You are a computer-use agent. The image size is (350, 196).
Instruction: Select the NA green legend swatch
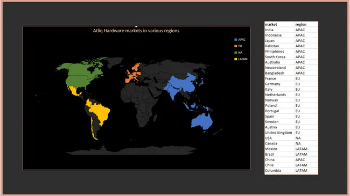[x=235, y=53]
